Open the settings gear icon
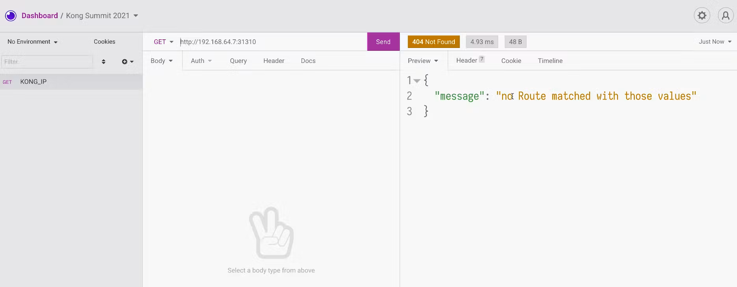 point(702,16)
